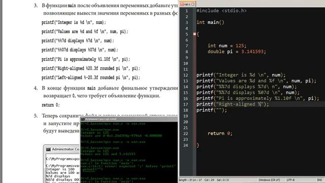Click the garbled "Values are d-0x1..." cmd line
This screenshot has height=183, width=325.
pyautogui.click(x=121, y=136)
